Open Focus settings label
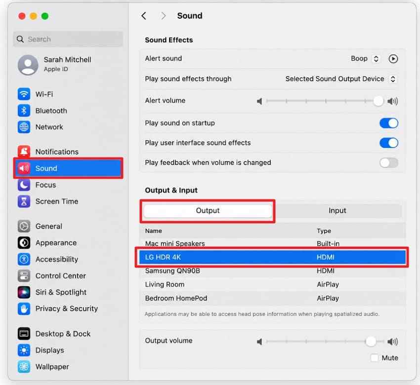420x385 pixels. point(46,185)
